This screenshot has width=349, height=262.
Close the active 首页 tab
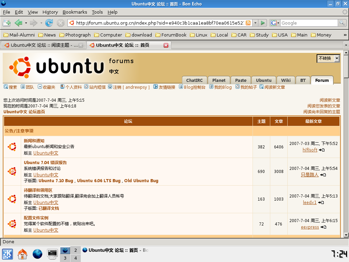tap(166, 45)
